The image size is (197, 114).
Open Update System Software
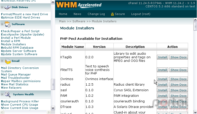point(19,54)
